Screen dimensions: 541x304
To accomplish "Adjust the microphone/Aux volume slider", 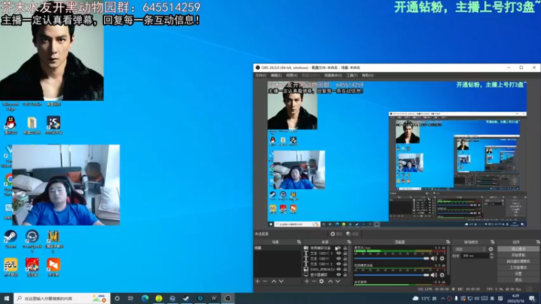I will click(x=392, y=259).
